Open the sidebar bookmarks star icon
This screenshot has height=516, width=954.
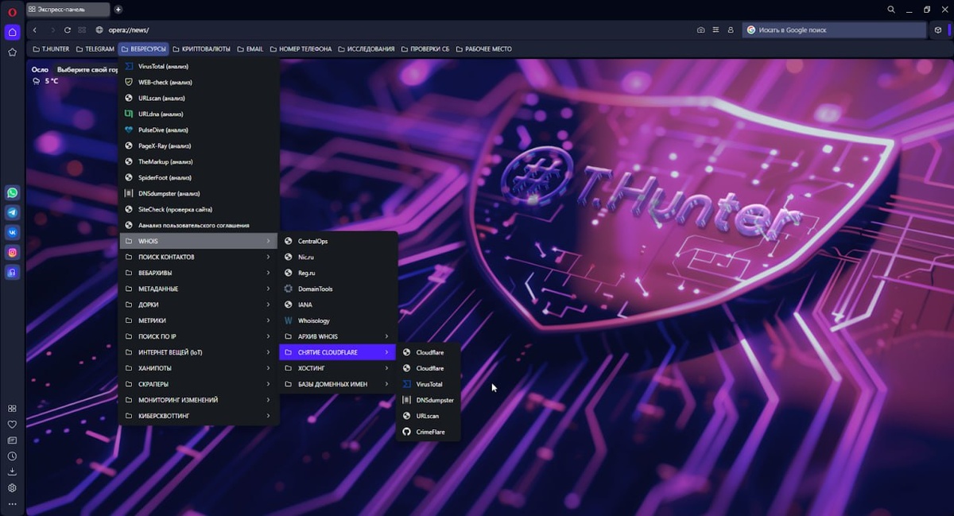(12, 52)
